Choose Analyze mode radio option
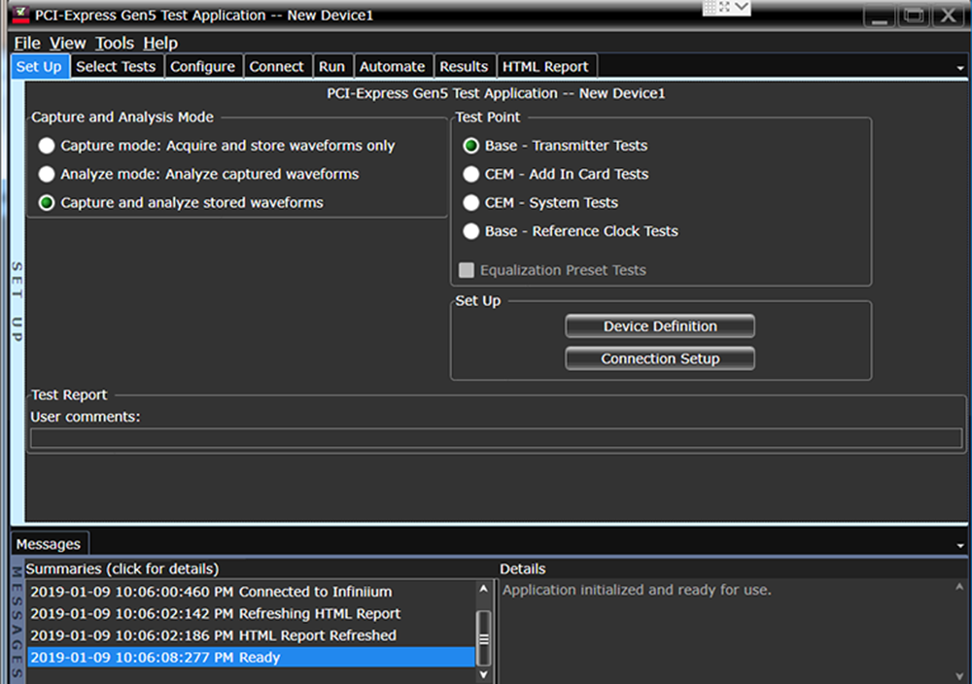Screen dimensions: 972x684 (47, 175)
